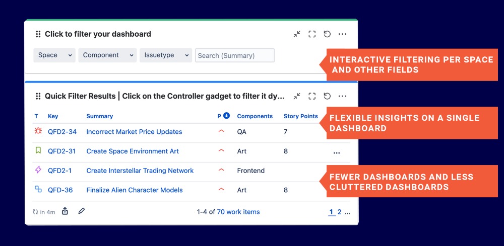The height and width of the screenshot is (246, 504).
Task: Focus the Search (Summary) field
Action: tap(235, 55)
